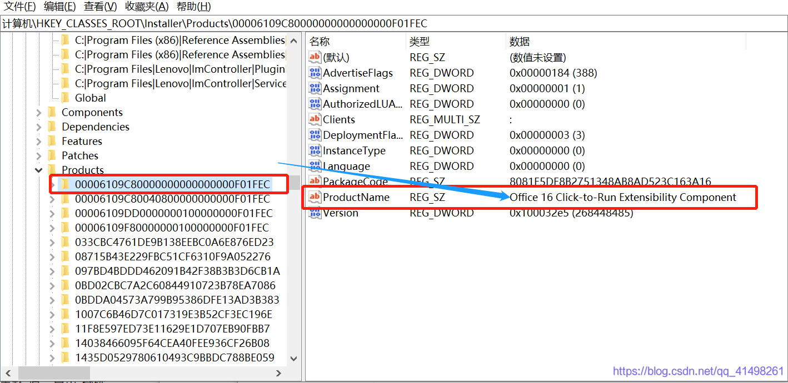This screenshot has width=788, height=383.
Task: Open the 编辑(E) menu
Action: click(x=59, y=7)
